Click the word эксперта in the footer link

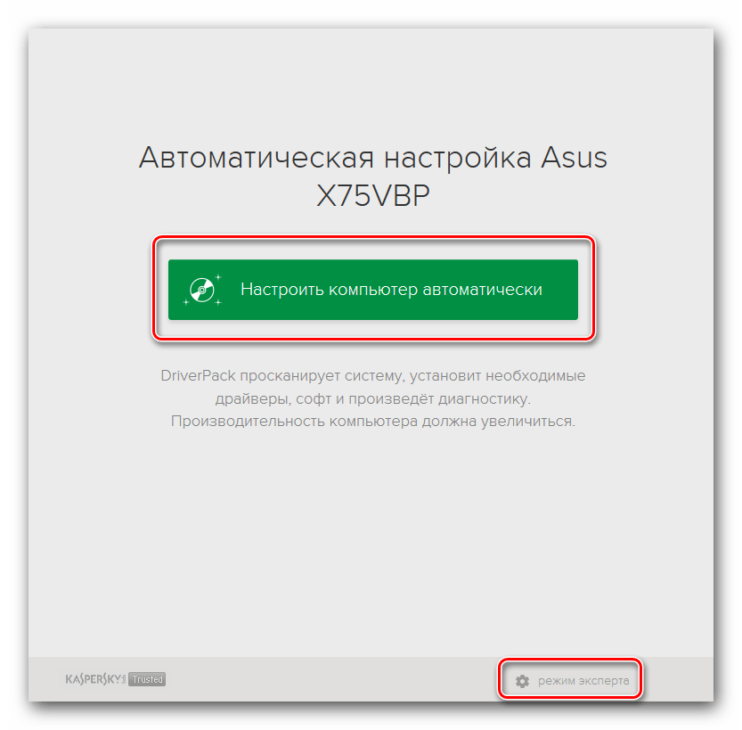coord(603,681)
